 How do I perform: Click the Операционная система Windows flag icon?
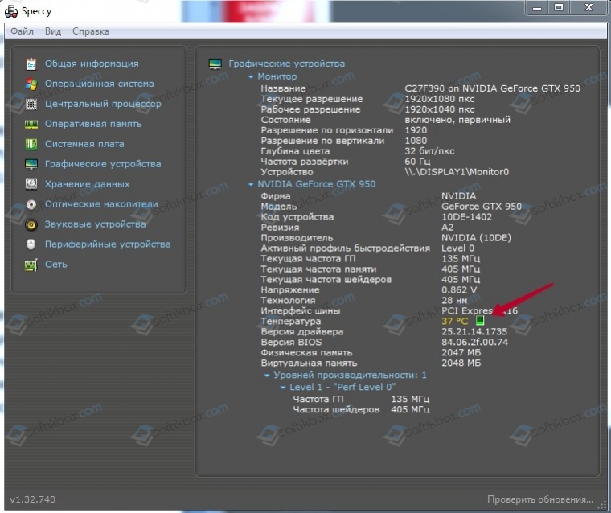click(x=31, y=84)
